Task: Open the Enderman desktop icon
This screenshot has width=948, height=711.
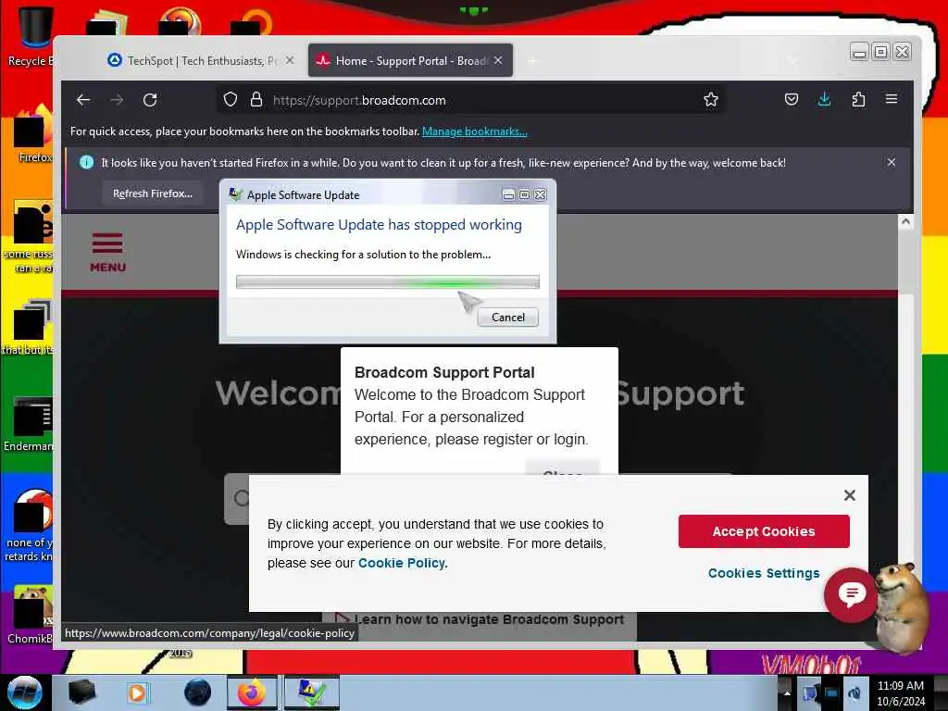Action: 31,423
